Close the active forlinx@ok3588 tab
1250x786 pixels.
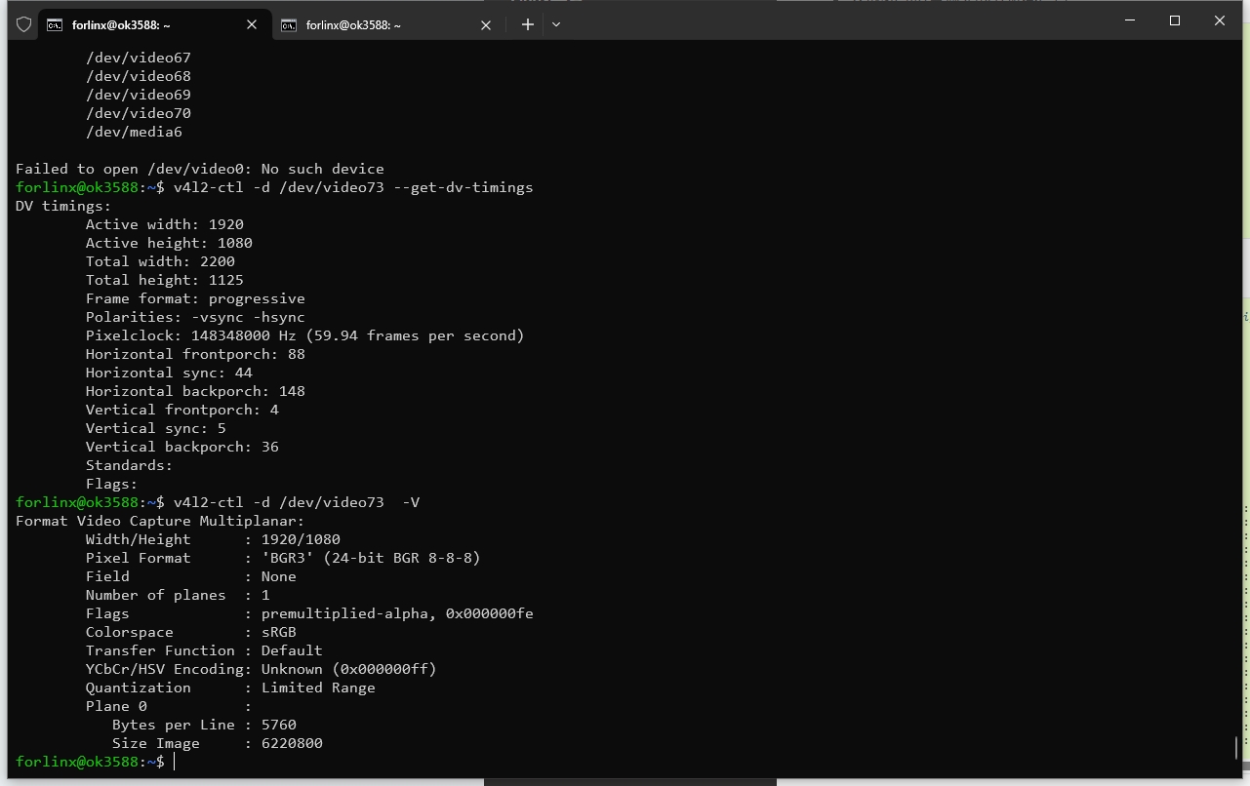coord(252,25)
